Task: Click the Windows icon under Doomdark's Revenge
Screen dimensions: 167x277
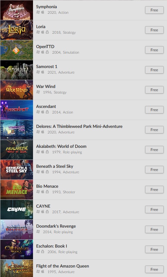Action: (38, 232)
